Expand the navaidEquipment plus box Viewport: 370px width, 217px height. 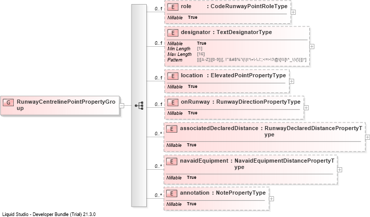[339, 170]
